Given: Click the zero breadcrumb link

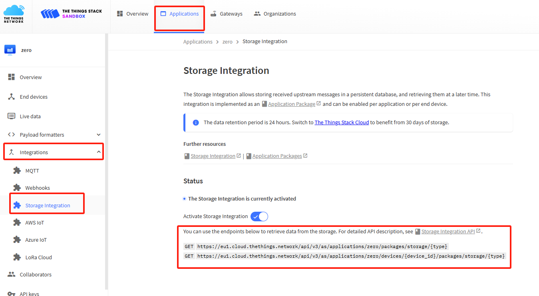Looking at the screenshot, I should click(x=227, y=42).
